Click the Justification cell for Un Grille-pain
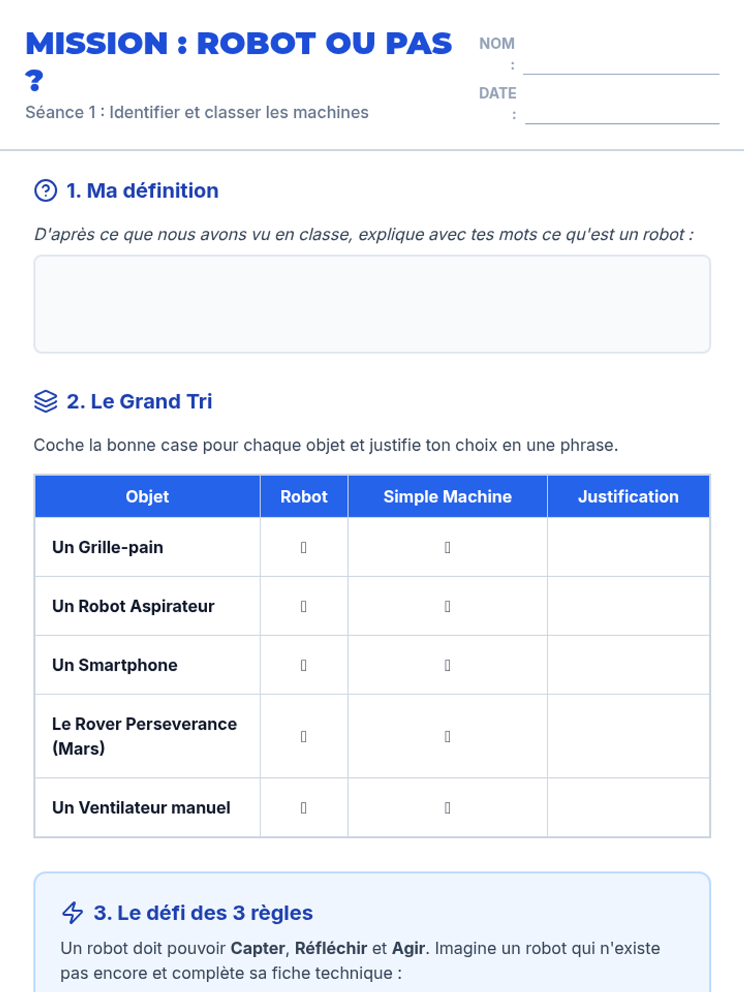This screenshot has width=744, height=992. click(629, 547)
